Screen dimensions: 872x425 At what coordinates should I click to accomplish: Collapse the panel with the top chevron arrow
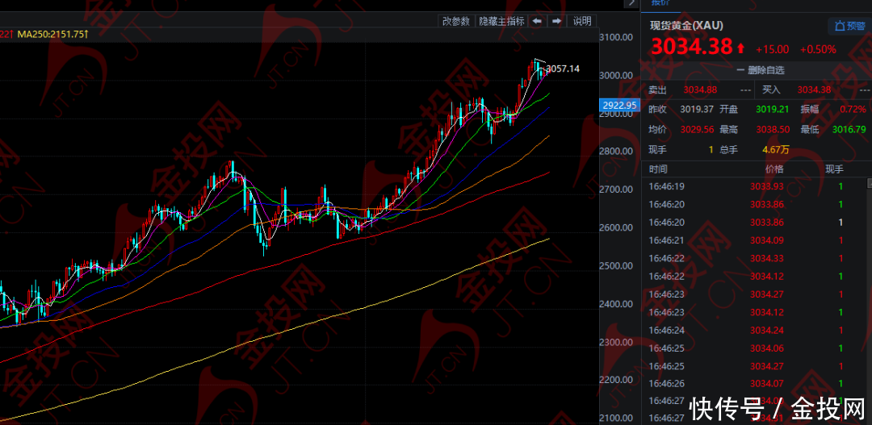pyautogui.click(x=630, y=3)
